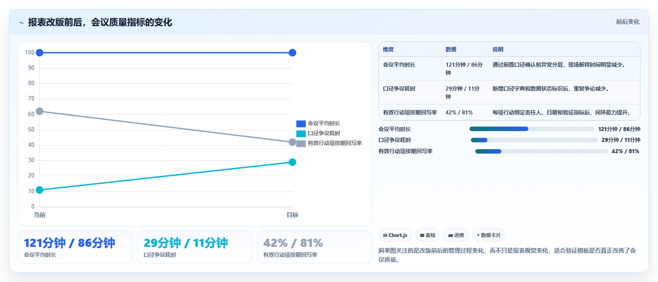
Task: Click the 0 y-axis tick label
Action: pos(33,207)
